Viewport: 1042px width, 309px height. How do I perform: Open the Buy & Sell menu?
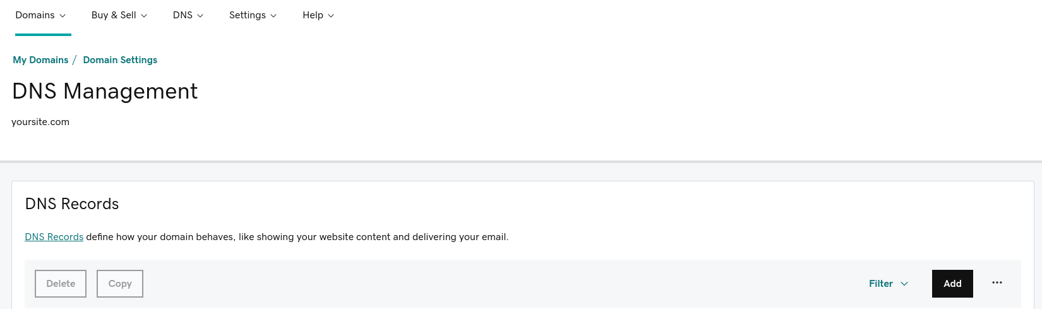pyautogui.click(x=119, y=15)
